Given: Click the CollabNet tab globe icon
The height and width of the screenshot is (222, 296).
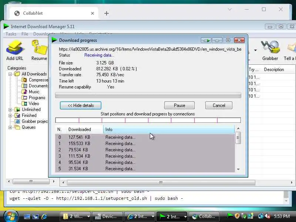Looking at the screenshot, I should (x=17, y=13).
